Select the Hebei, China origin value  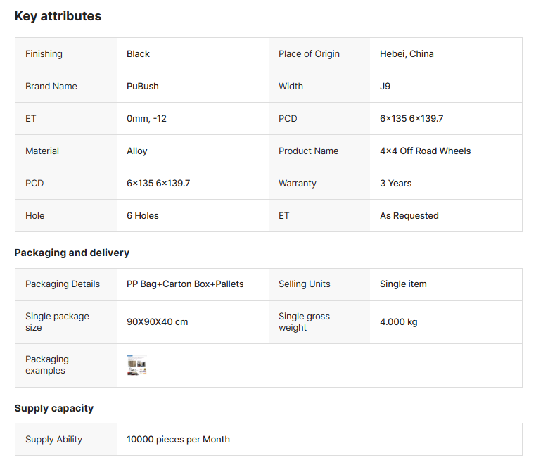tap(407, 54)
